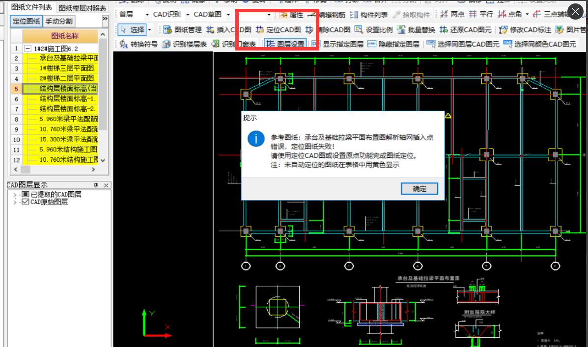Expand CAD原始图层 tree node

click(15, 202)
